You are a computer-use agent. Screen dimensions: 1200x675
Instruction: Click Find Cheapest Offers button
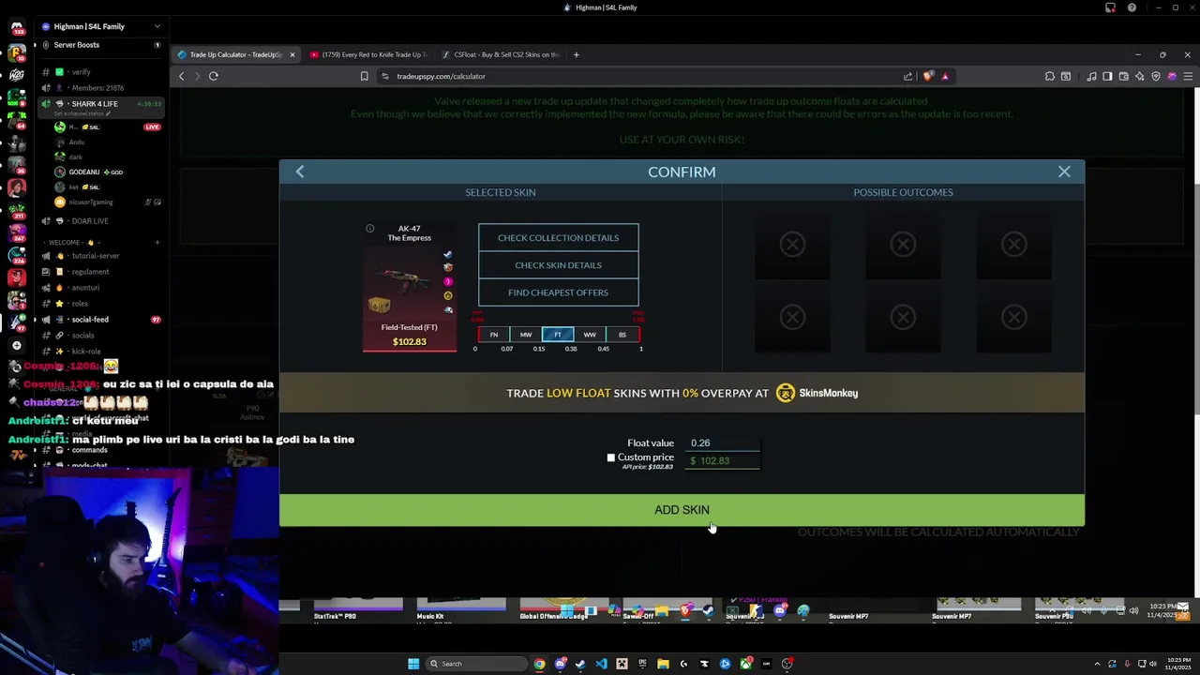pyautogui.click(x=558, y=292)
